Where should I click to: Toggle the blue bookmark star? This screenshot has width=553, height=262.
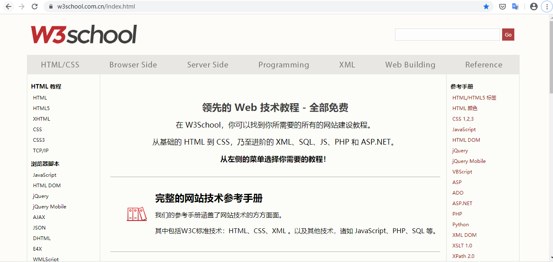486,6
